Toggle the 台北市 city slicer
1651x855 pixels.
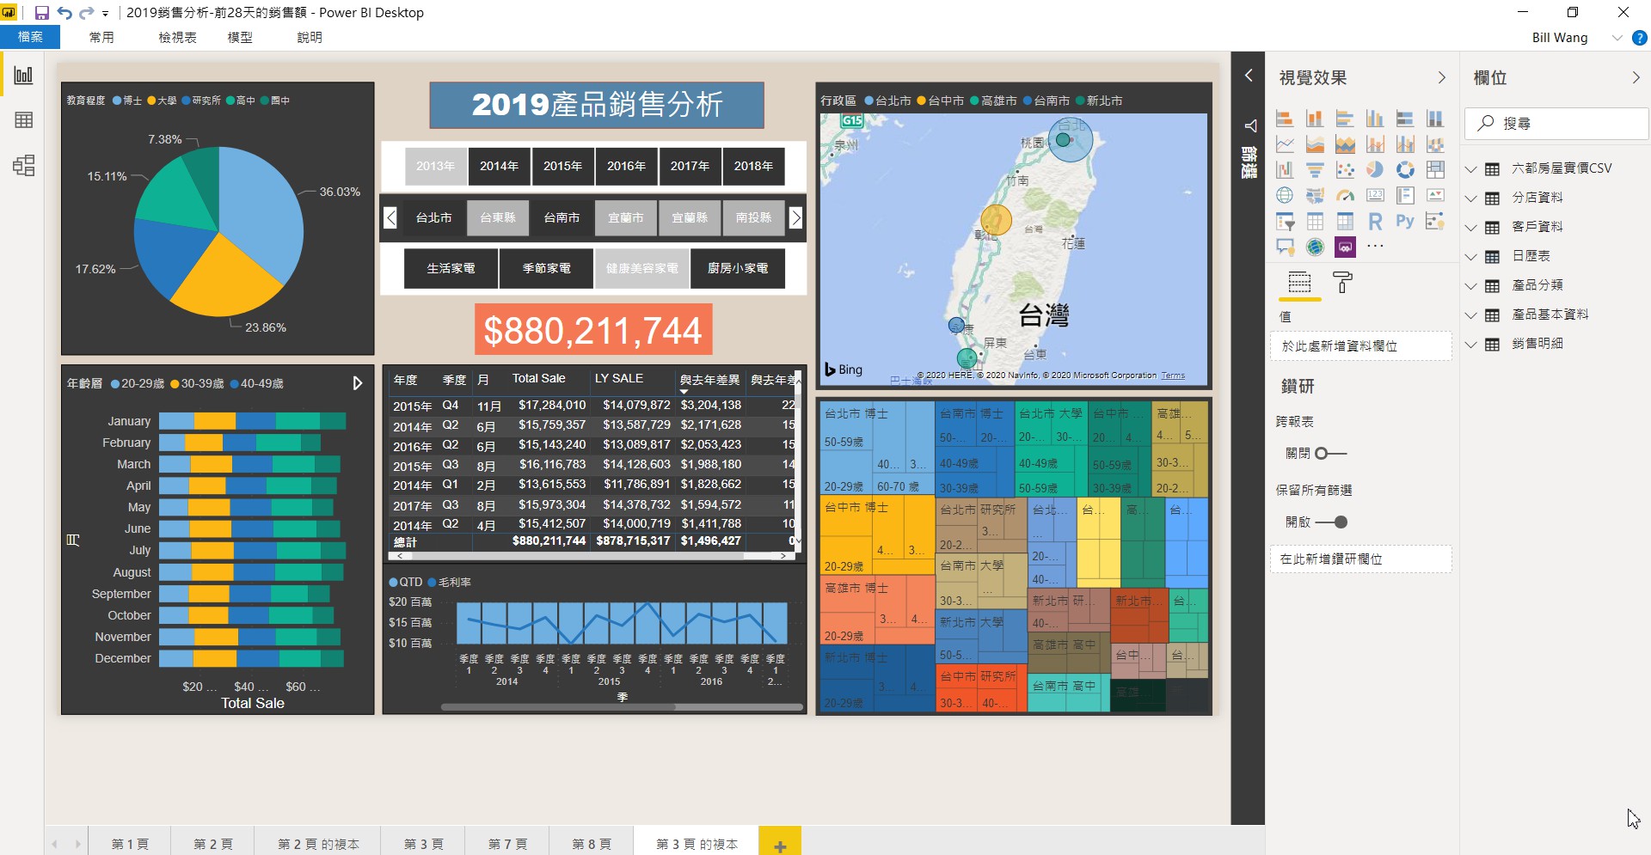434,217
